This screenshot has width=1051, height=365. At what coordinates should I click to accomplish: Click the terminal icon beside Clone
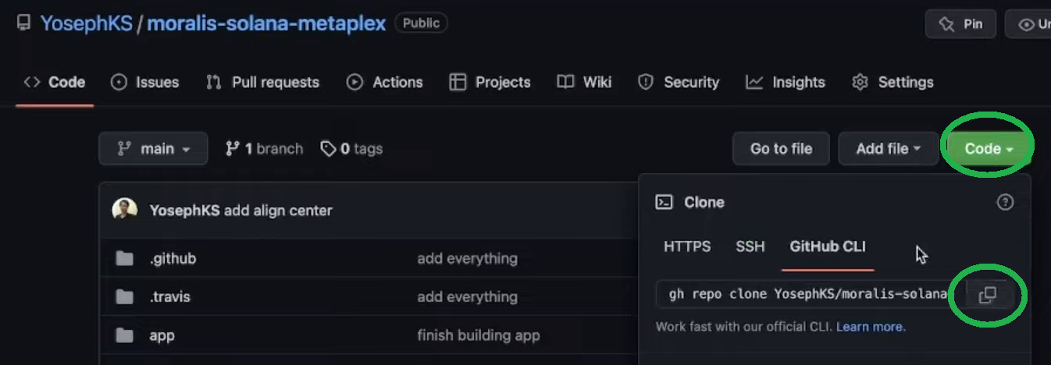[664, 202]
